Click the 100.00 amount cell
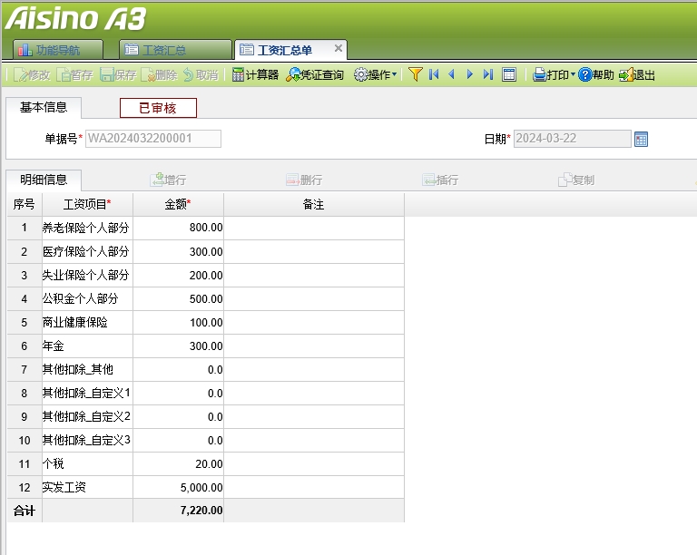Image resolution: width=697 pixels, height=555 pixels. pyautogui.click(x=178, y=322)
